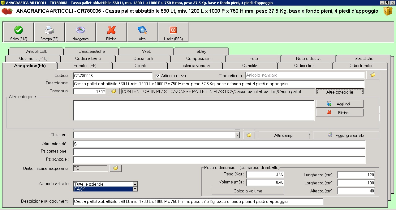396x210 pixels.
Task: Open the Note e descr. tab
Action: coord(308,58)
